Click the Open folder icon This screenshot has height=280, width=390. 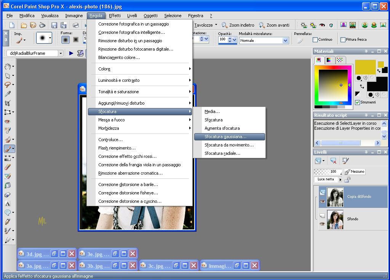tap(24, 25)
